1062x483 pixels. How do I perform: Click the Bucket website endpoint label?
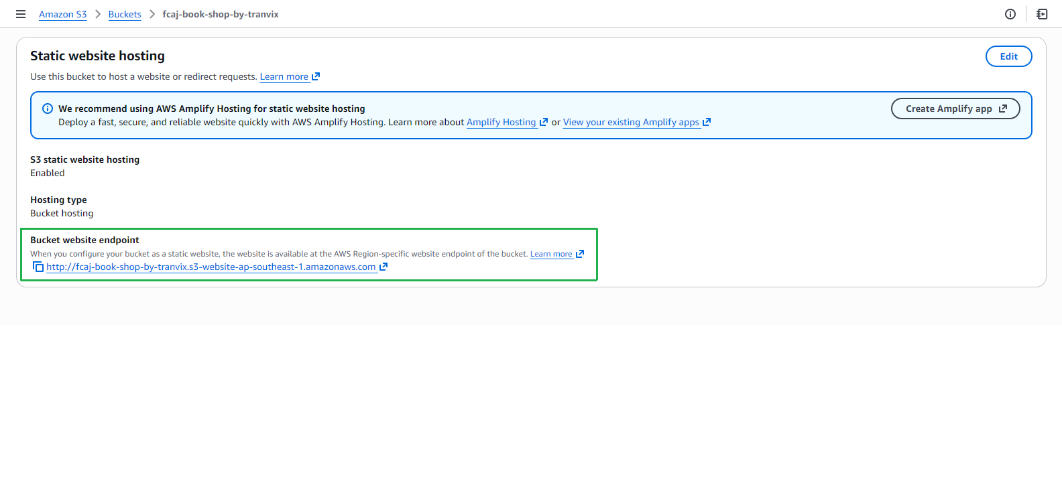84,240
